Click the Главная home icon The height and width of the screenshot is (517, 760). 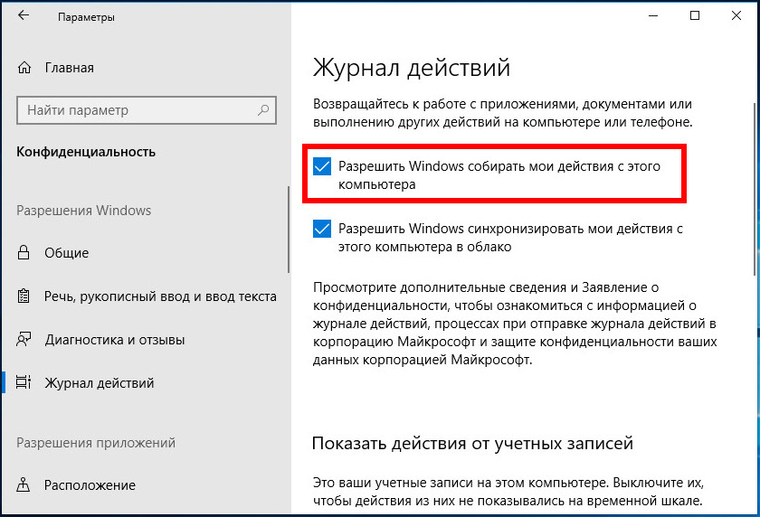pyautogui.click(x=24, y=68)
